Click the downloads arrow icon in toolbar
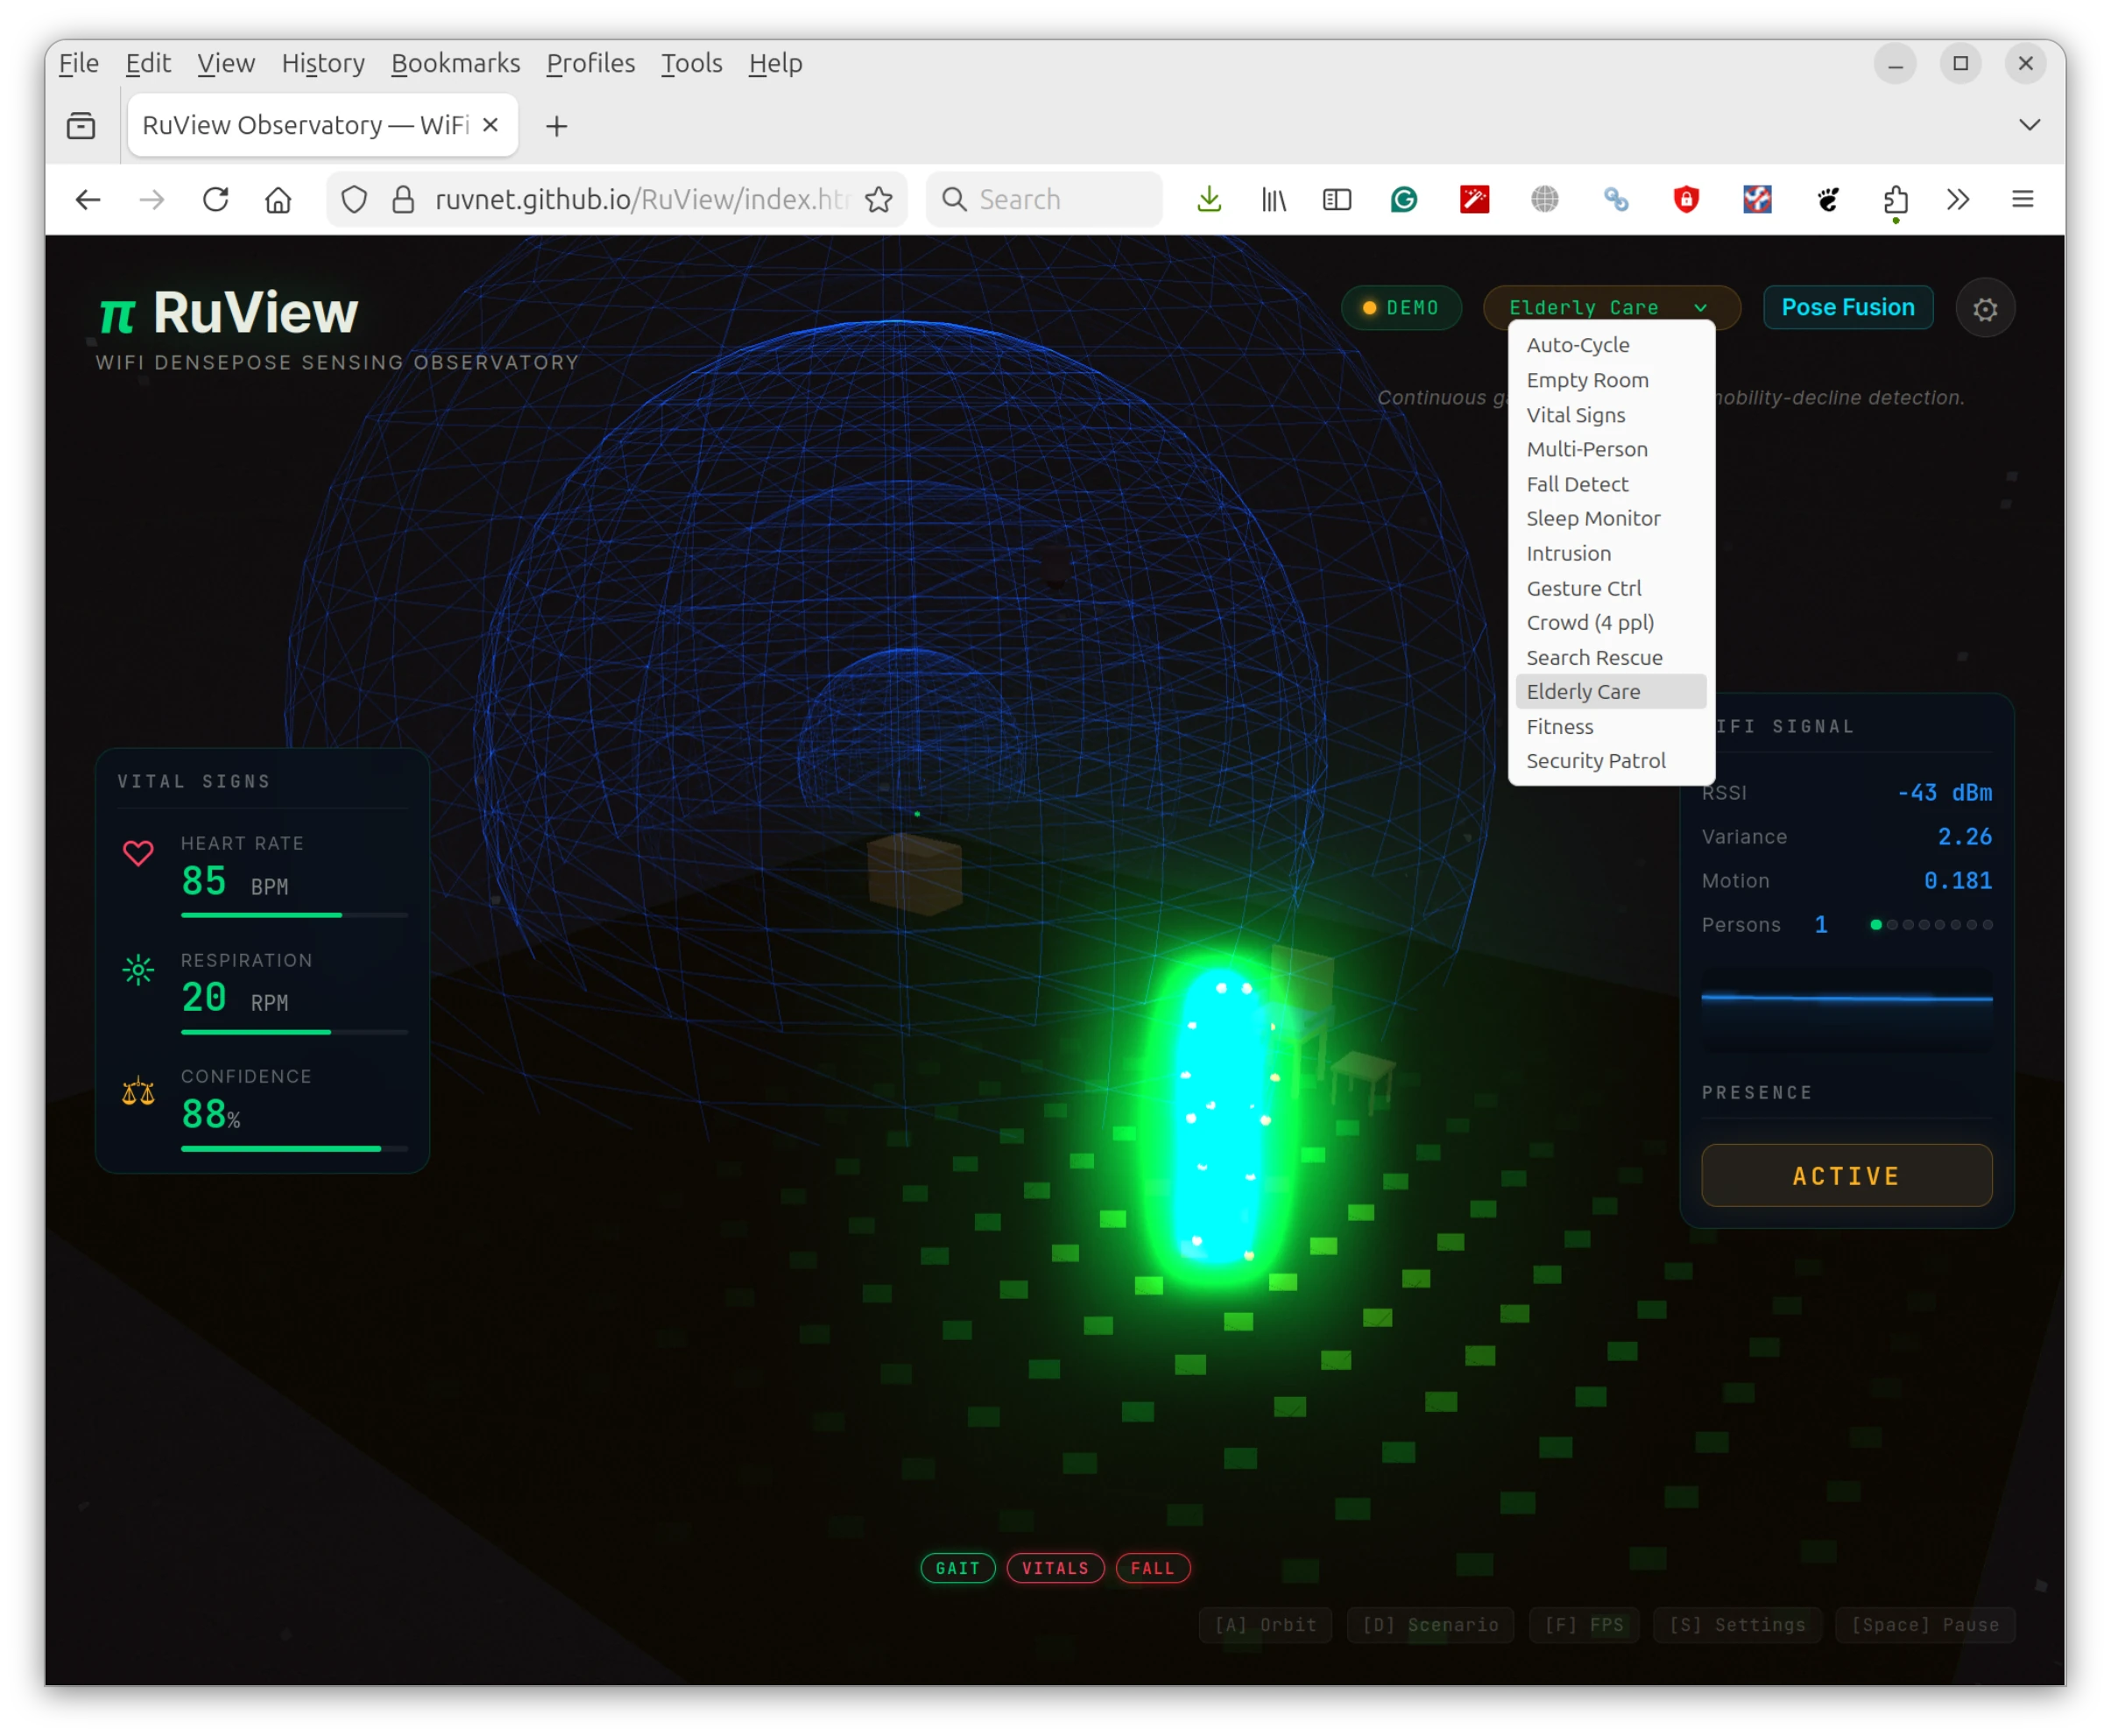Image resolution: width=2111 pixels, height=1736 pixels. pyautogui.click(x=1209, y=199)
